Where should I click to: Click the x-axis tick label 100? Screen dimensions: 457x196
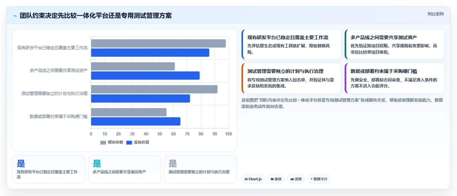228,134
